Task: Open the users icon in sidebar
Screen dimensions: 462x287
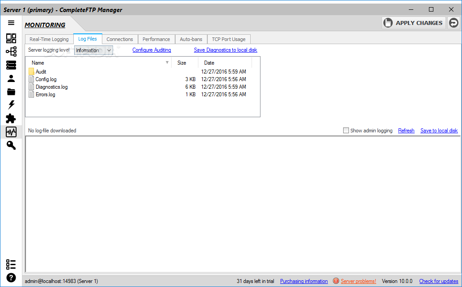Action: pos(11,78)
